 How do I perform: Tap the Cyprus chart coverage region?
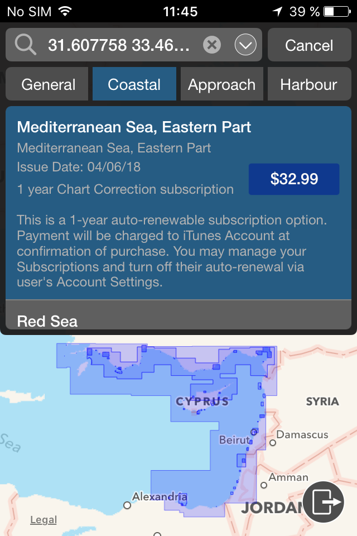[202, 401]
